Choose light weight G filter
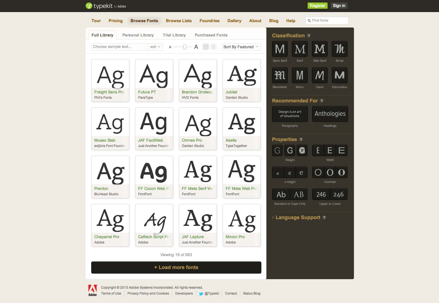This screenshot has width=439, height=303. 278,150
